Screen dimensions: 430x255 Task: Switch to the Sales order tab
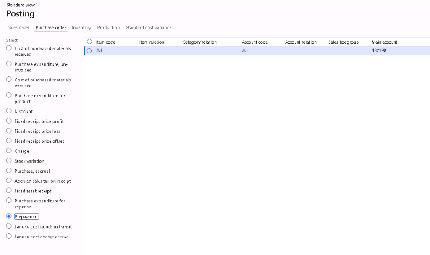pyautogui.click(x=18, y=28)
